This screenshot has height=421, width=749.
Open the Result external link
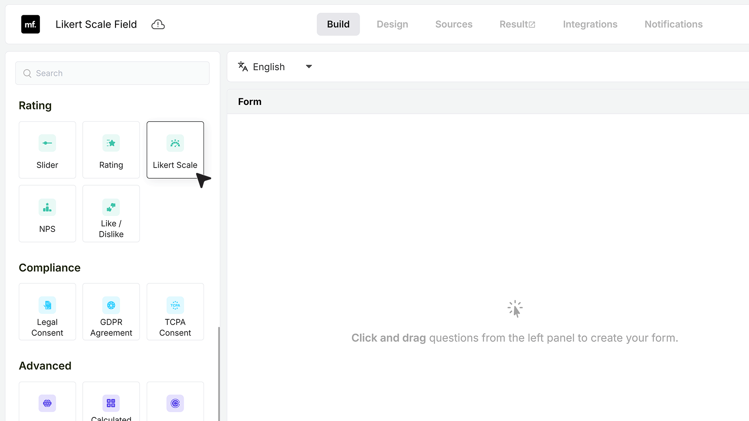coord(517,24)
